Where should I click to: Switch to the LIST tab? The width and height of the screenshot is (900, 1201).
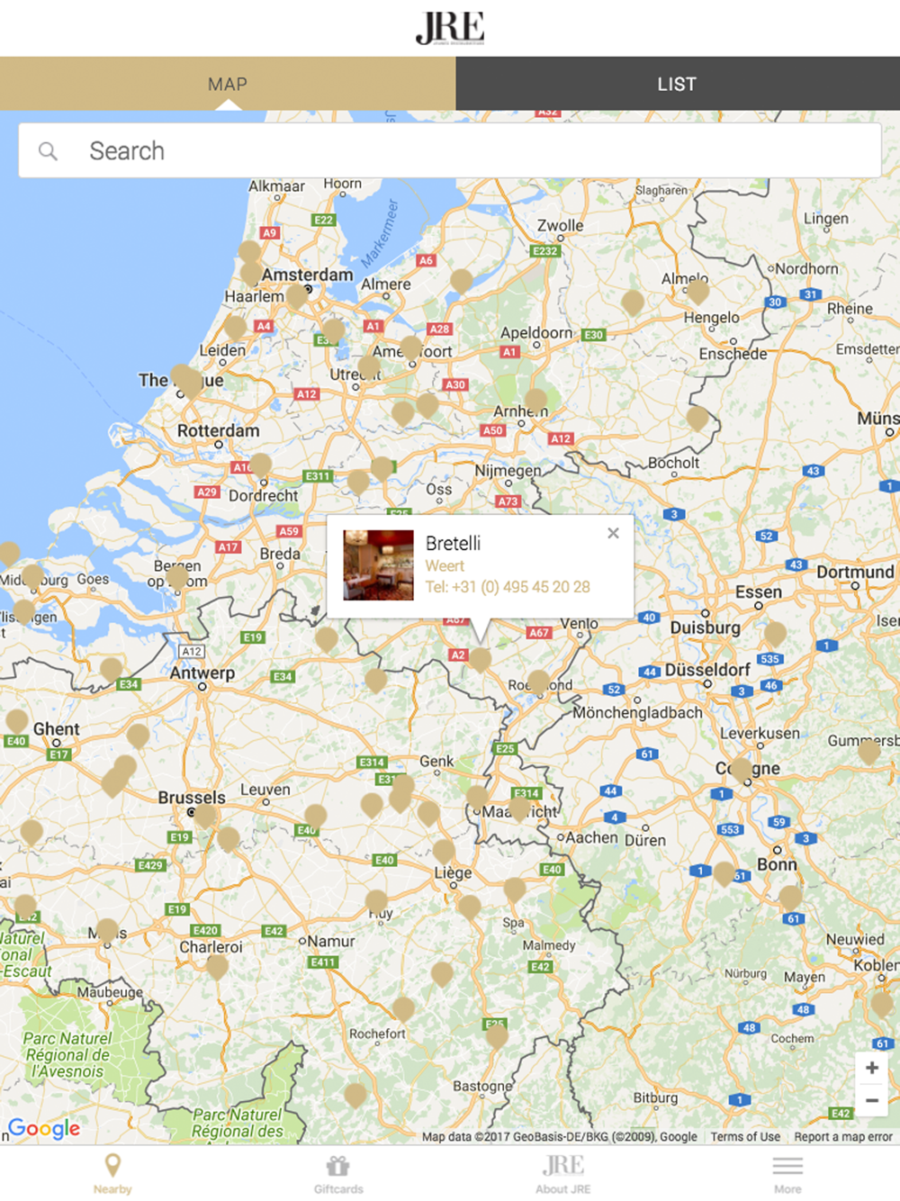[677, 84]
